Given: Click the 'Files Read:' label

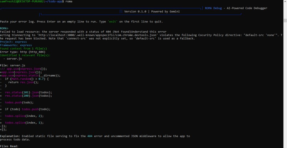Looking at the screenshot, I should coord(9,146).
